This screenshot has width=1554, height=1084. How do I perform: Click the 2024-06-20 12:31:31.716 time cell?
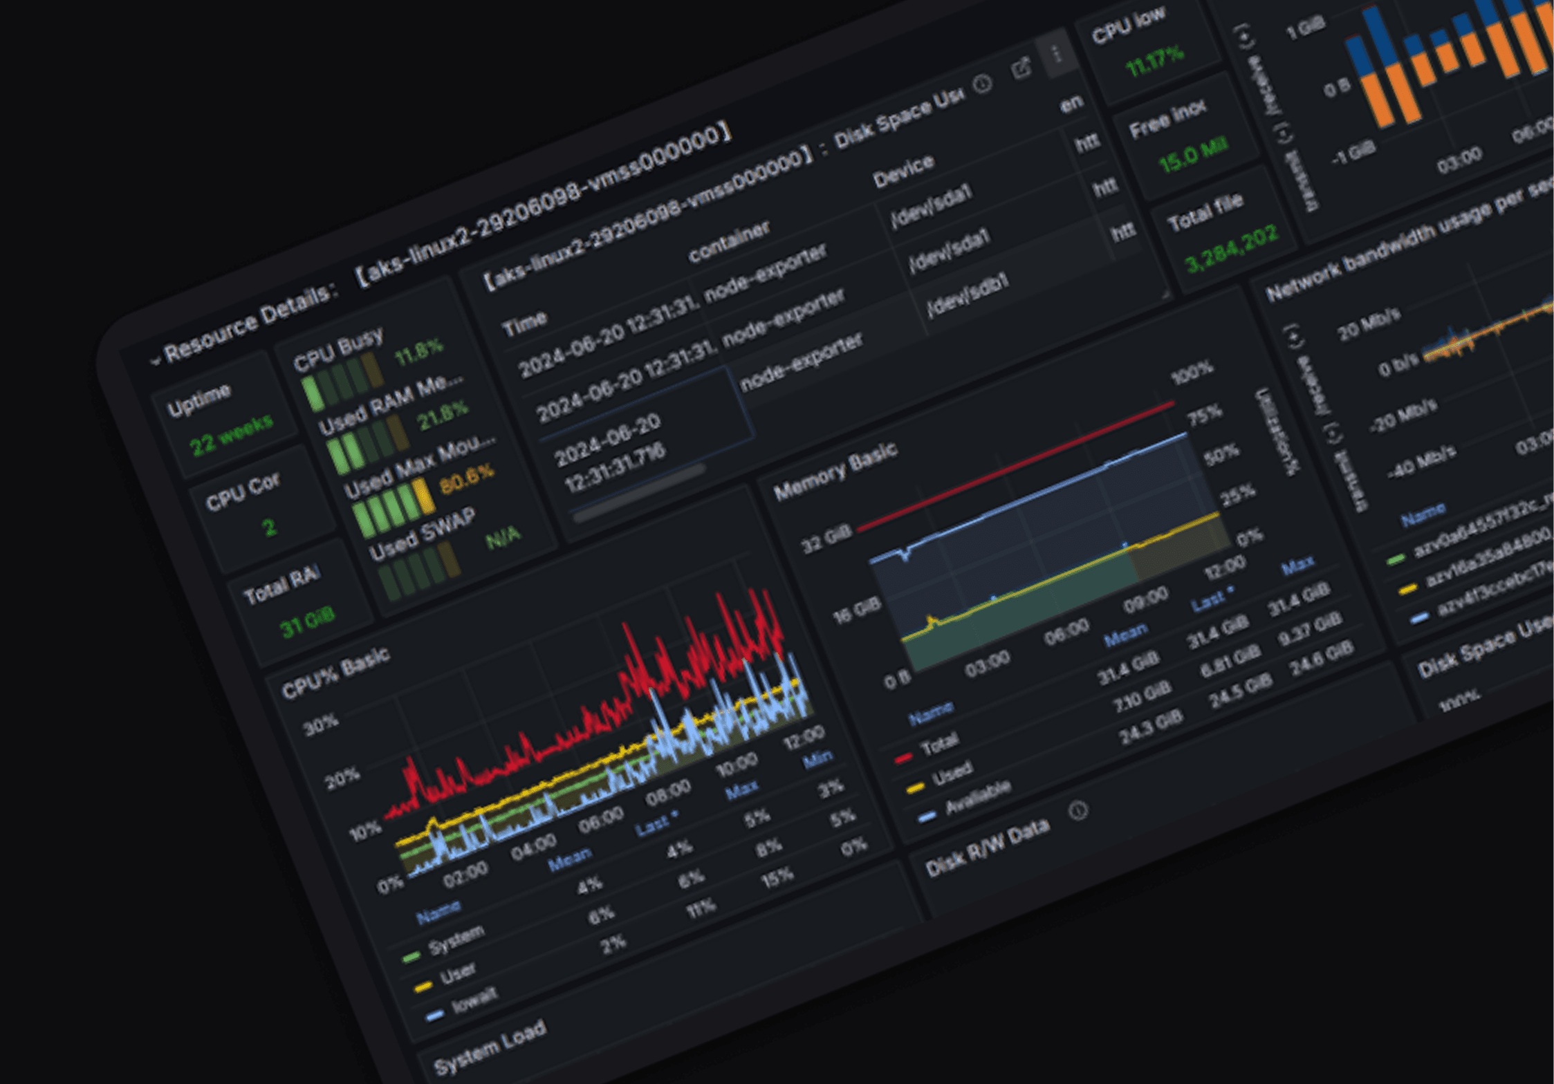(x=609, y=452)
